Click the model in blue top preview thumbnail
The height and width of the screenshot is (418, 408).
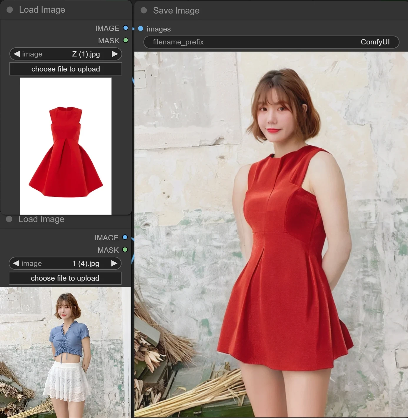(x=65, y=352)
